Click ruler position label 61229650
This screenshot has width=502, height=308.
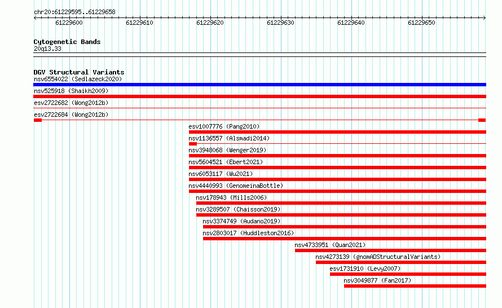tap(421, 23)
